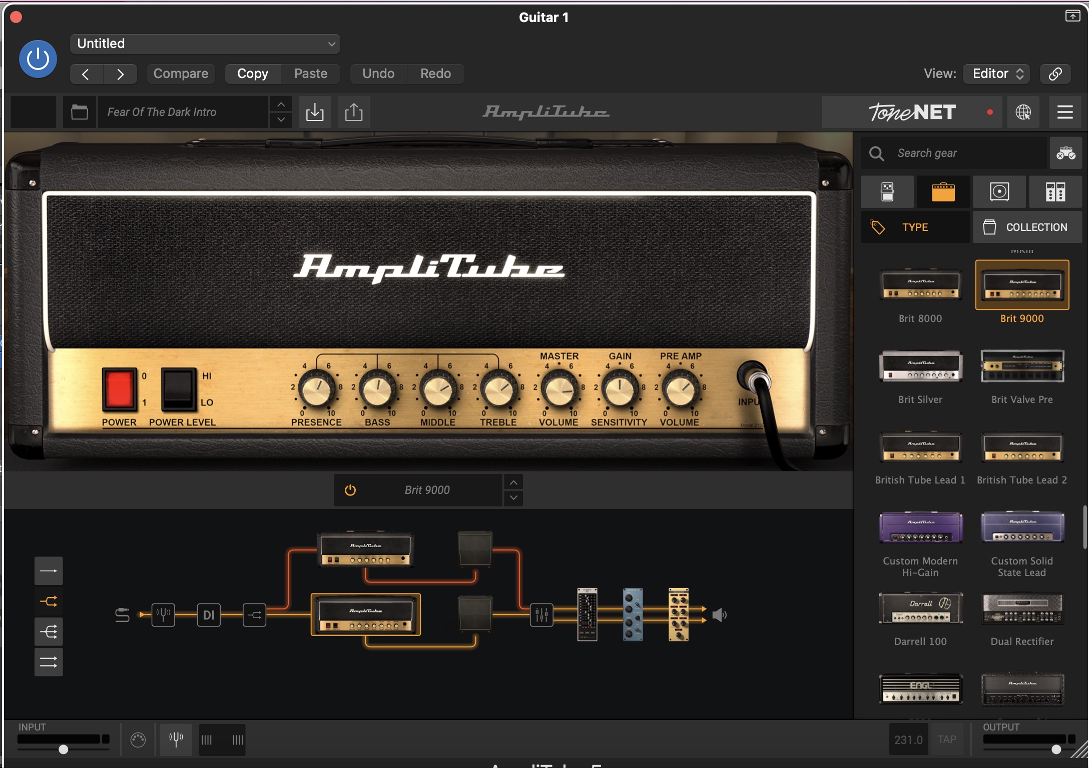The width and height of the screenshot is (1089, 768).
Task: Toggle the Brit 9000 bypass power icon
Action: [x=350, y=490]
